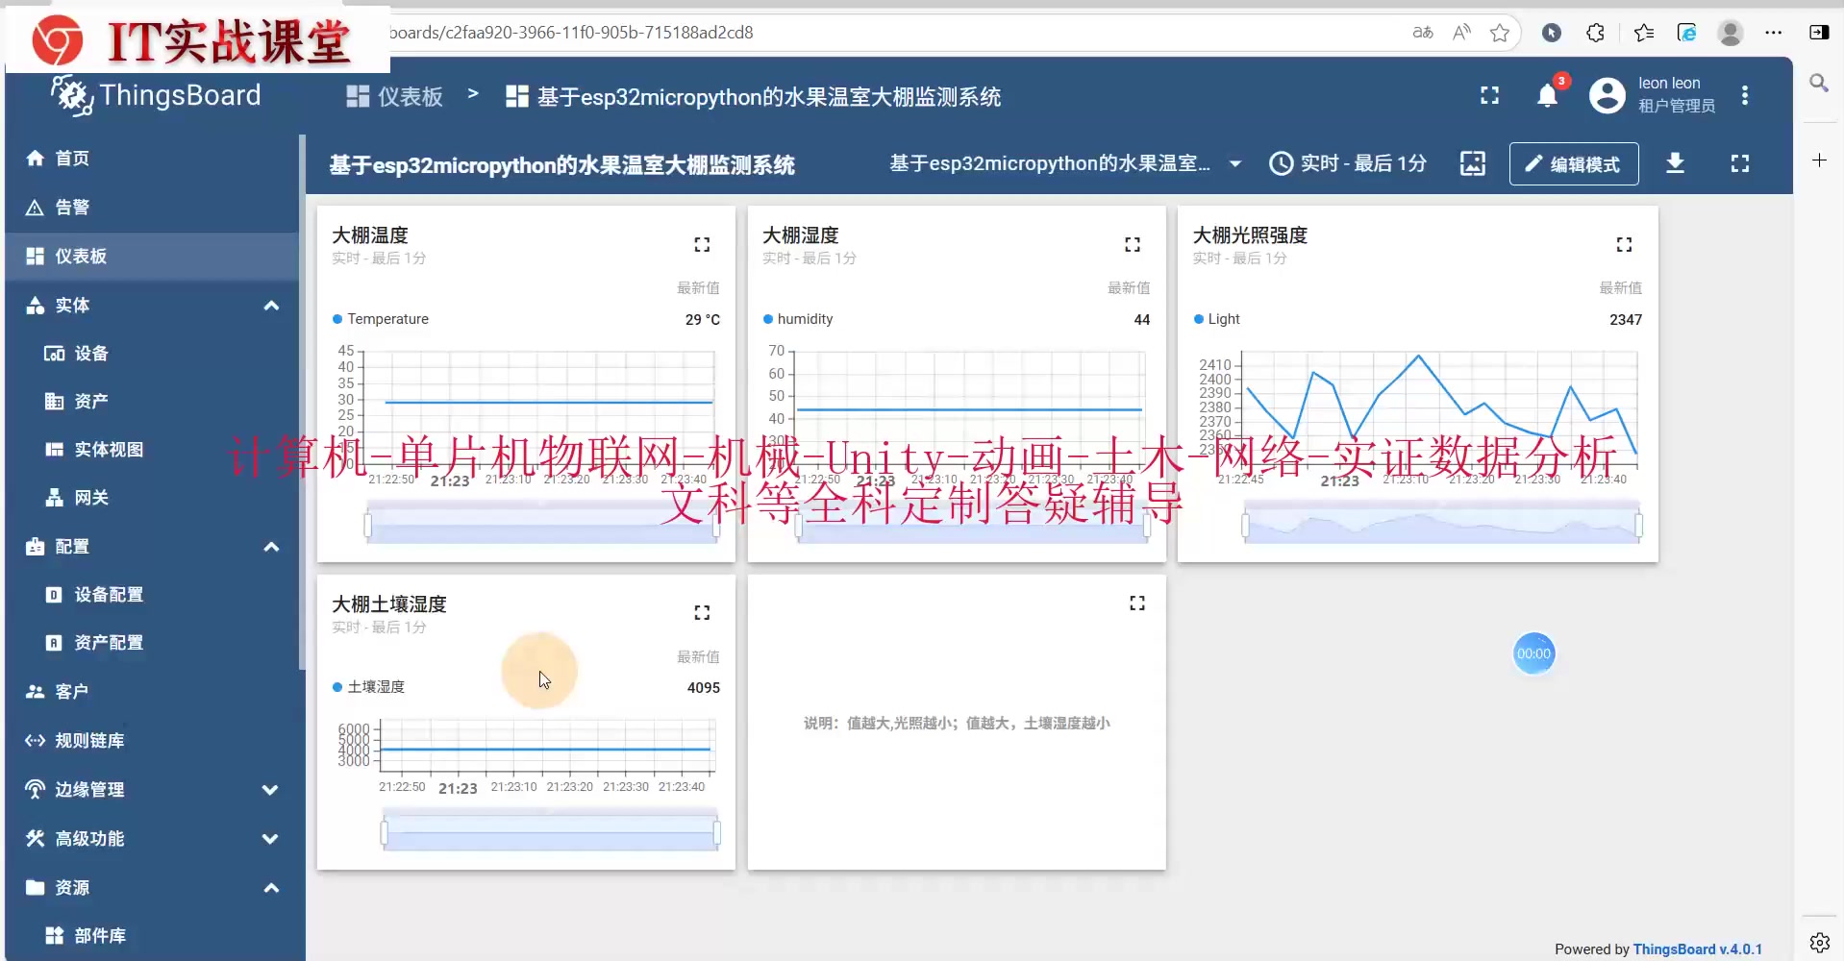The image size is (1844, 961).
Task: Click the timeline range slider under the soil humidity chart
Action: [549, 829]
